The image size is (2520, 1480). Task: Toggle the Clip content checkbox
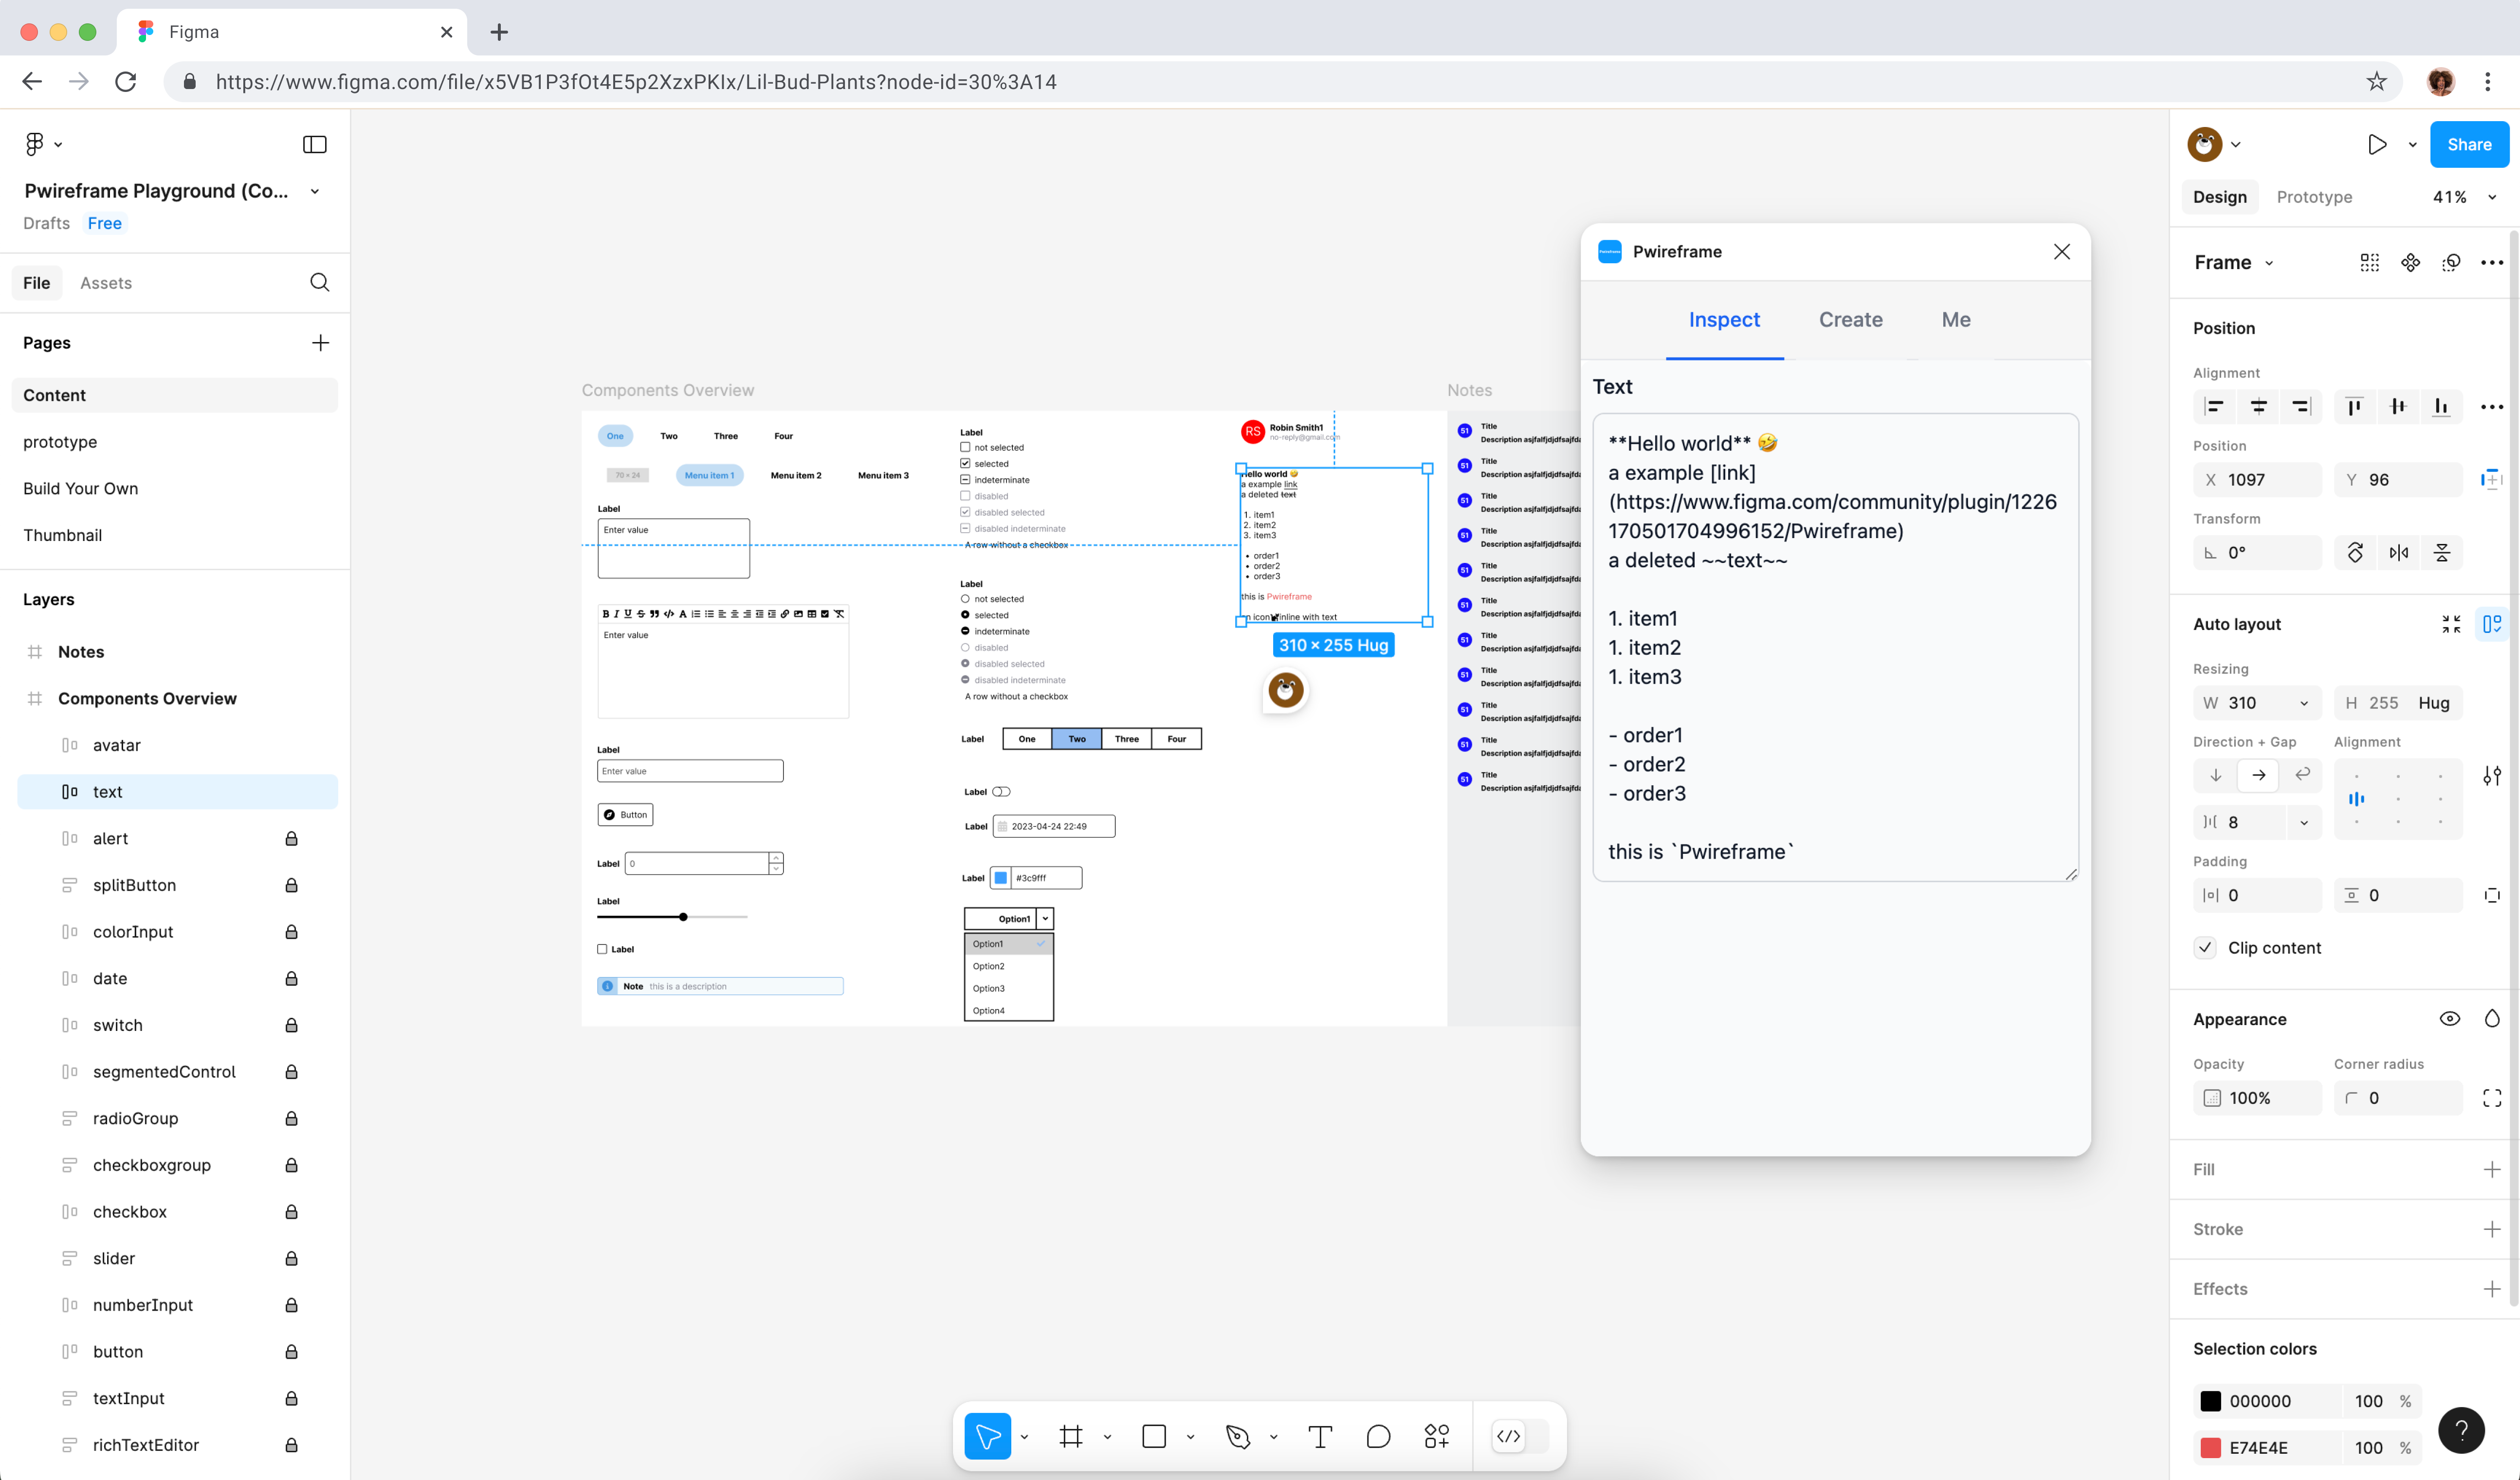point(2205,947)
